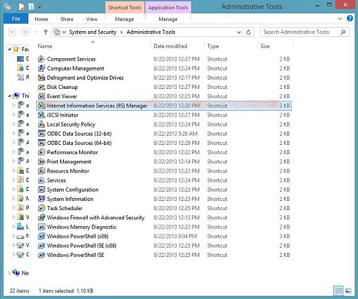The height and width of the screenshot is (299, 358).
Task: Click the Properties icon in Quick Access Toolbar
Action: click(22, 7)
